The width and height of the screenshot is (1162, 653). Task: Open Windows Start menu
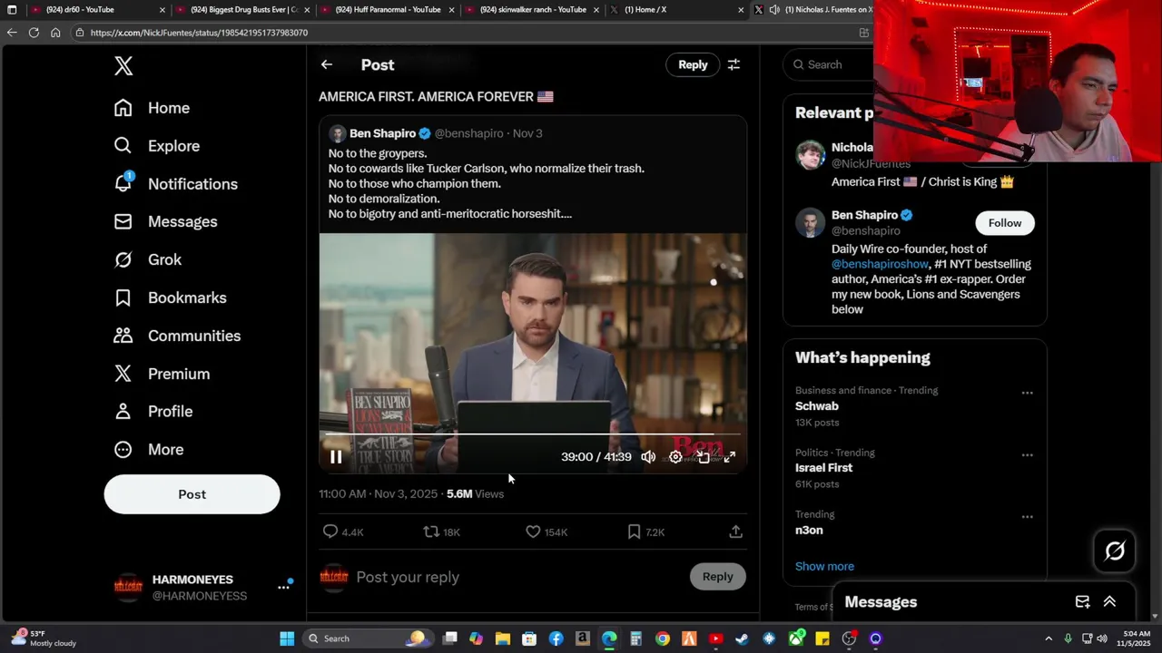tap(287, 638)
